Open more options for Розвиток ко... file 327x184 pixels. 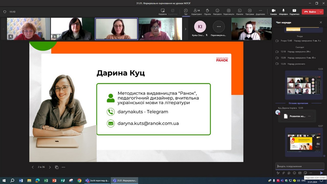coord(309,116)
